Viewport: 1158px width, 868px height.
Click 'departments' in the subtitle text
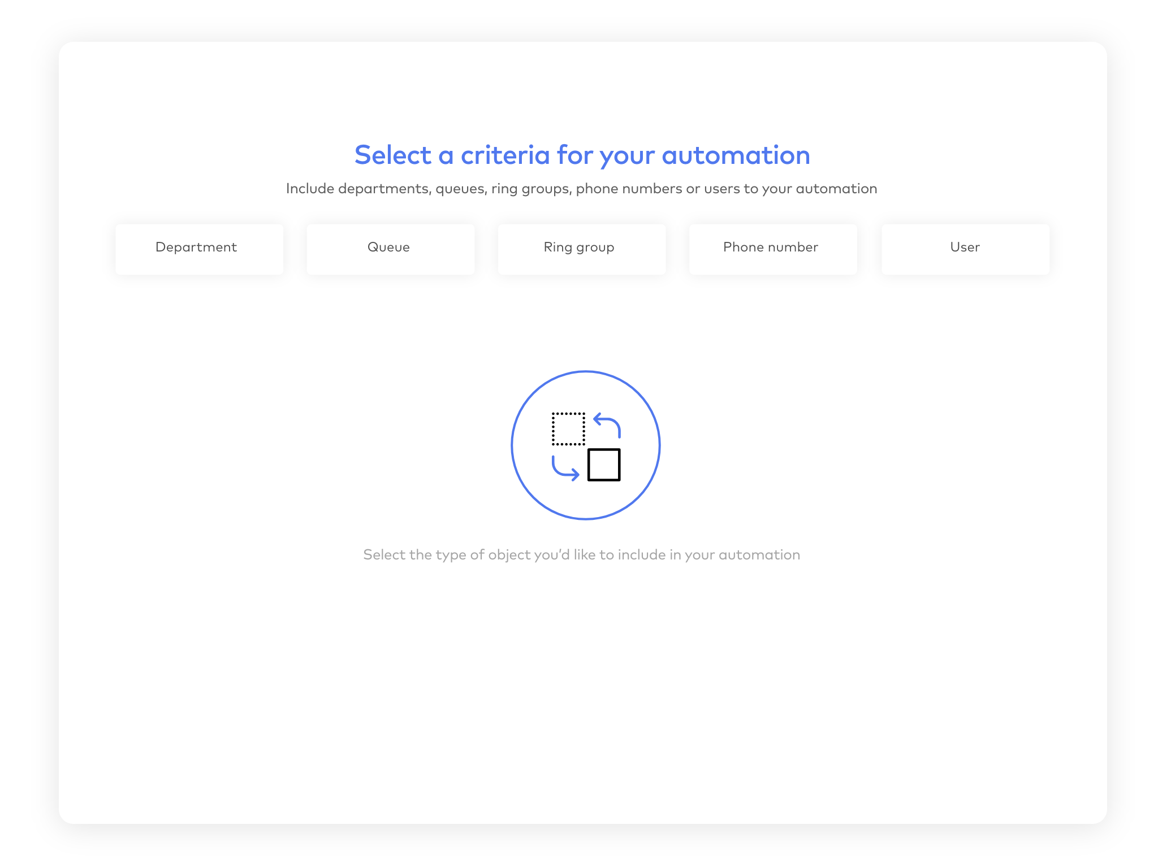click(384, 189)
